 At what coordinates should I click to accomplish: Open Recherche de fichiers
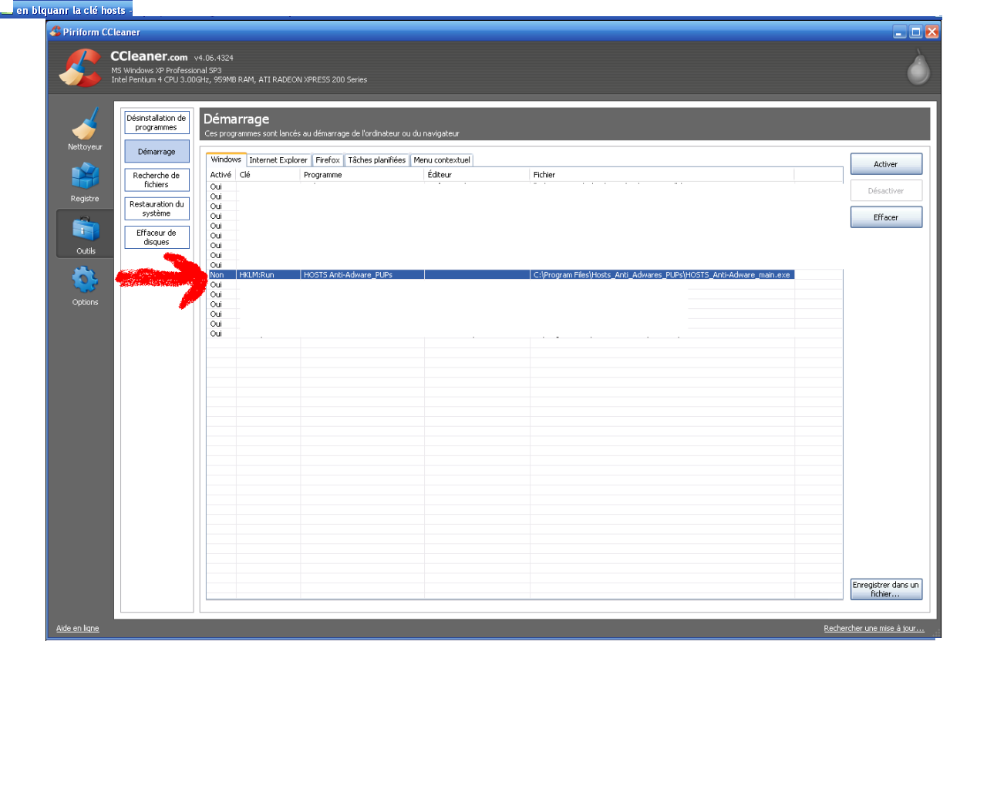point(157,180)
